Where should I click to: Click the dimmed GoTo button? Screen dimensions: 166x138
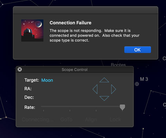66,120
